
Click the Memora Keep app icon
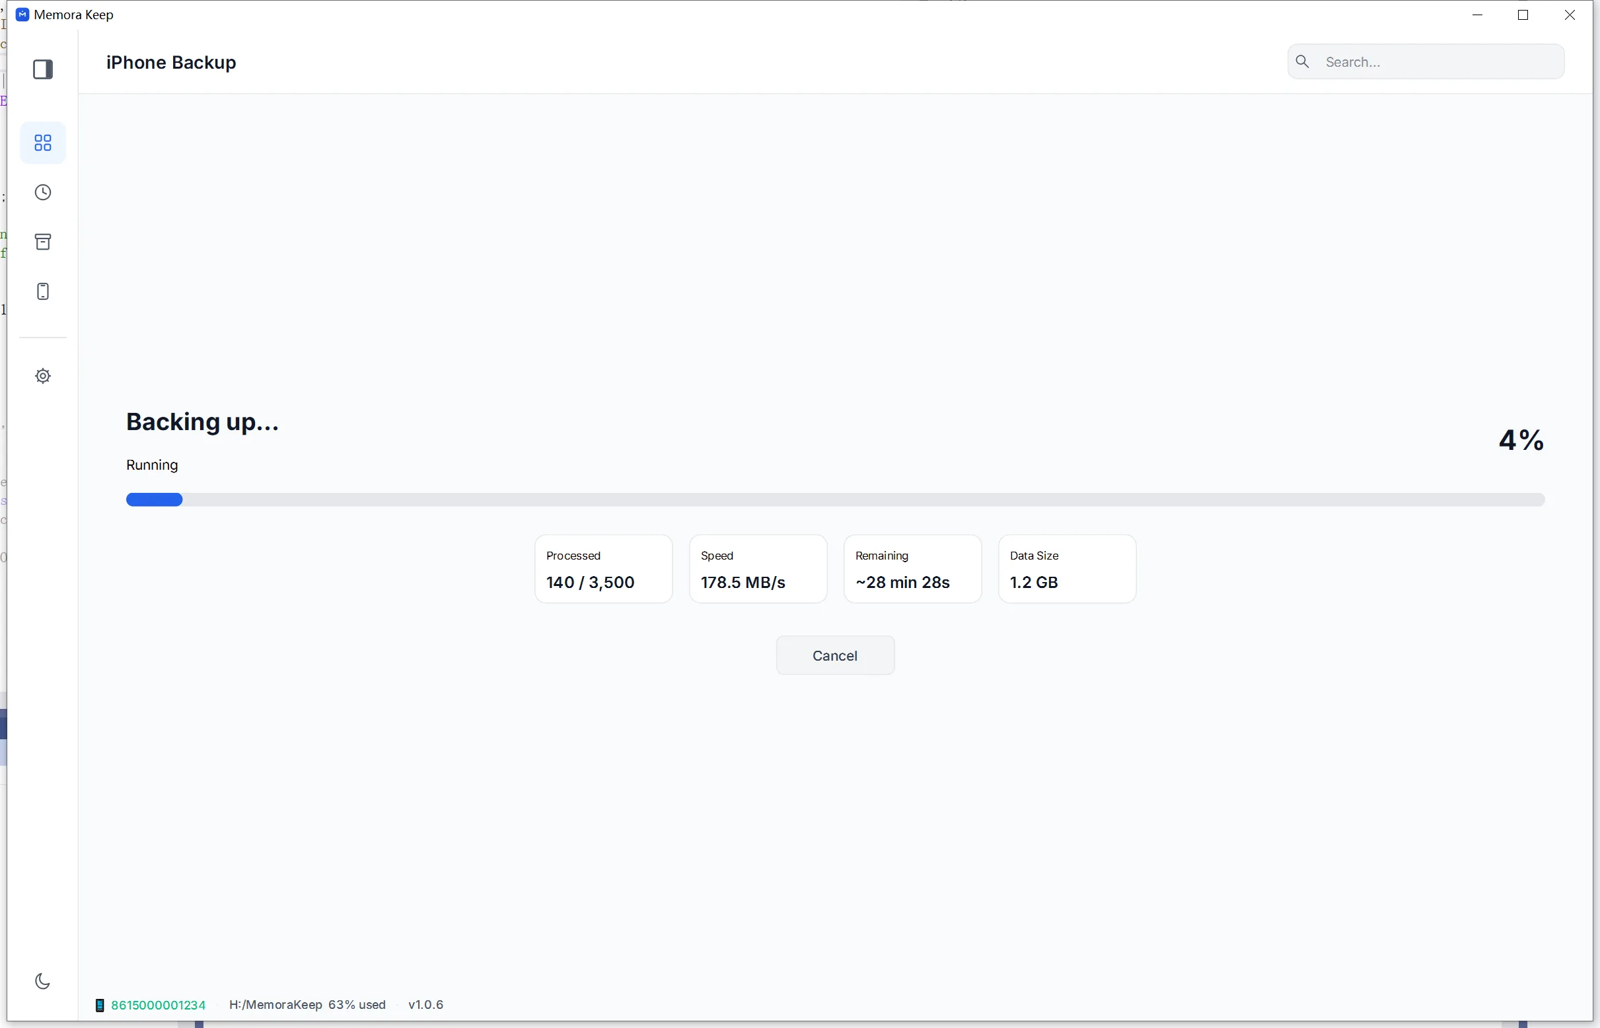click(x=22, y=15)
